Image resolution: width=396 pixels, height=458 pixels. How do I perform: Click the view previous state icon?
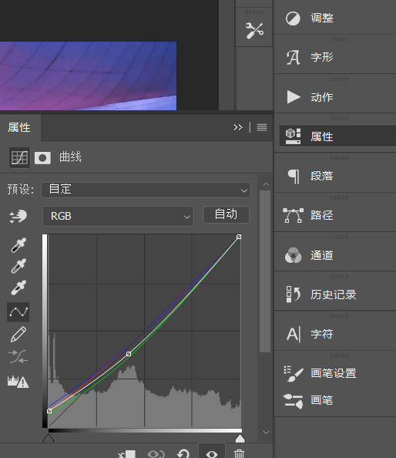pos(156,454)
